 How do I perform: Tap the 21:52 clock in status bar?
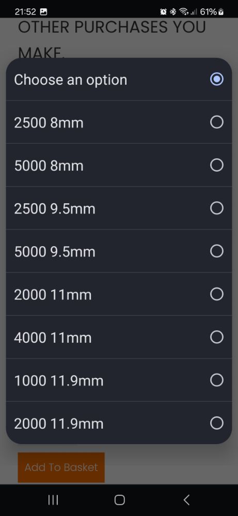point(25,12)
